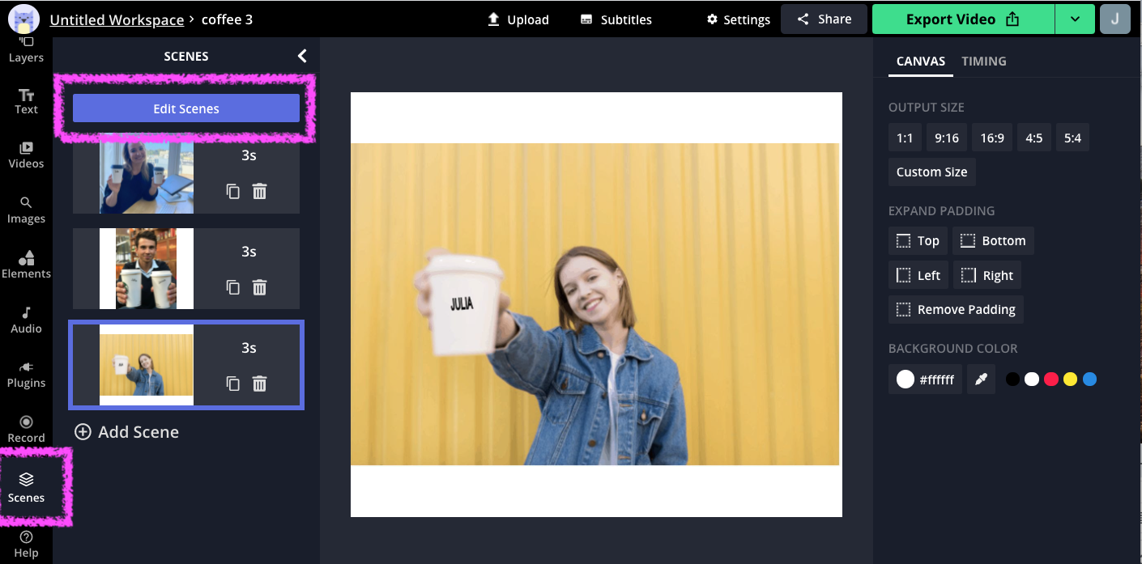Toggle Remove Padding option

955,309
